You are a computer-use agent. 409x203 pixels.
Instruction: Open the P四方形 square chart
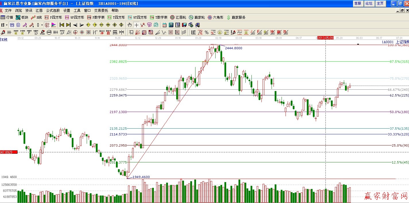(x=53, y=17)
